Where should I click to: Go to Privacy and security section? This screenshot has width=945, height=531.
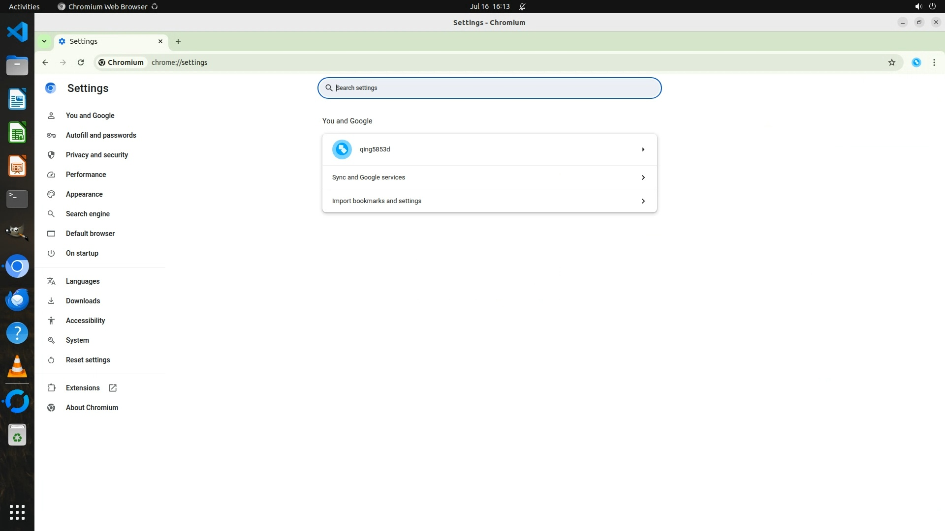[x=96, y=155]
